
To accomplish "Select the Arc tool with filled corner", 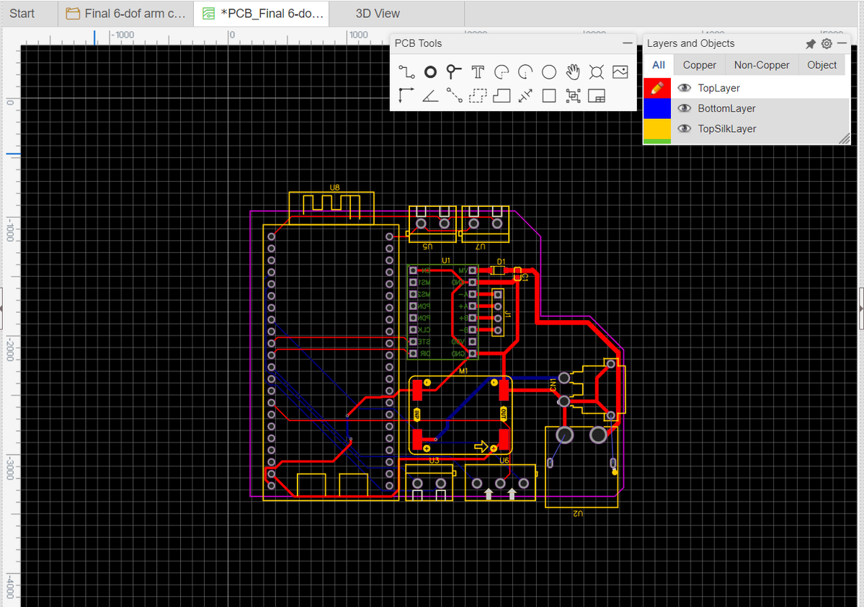I will [502, 72].
